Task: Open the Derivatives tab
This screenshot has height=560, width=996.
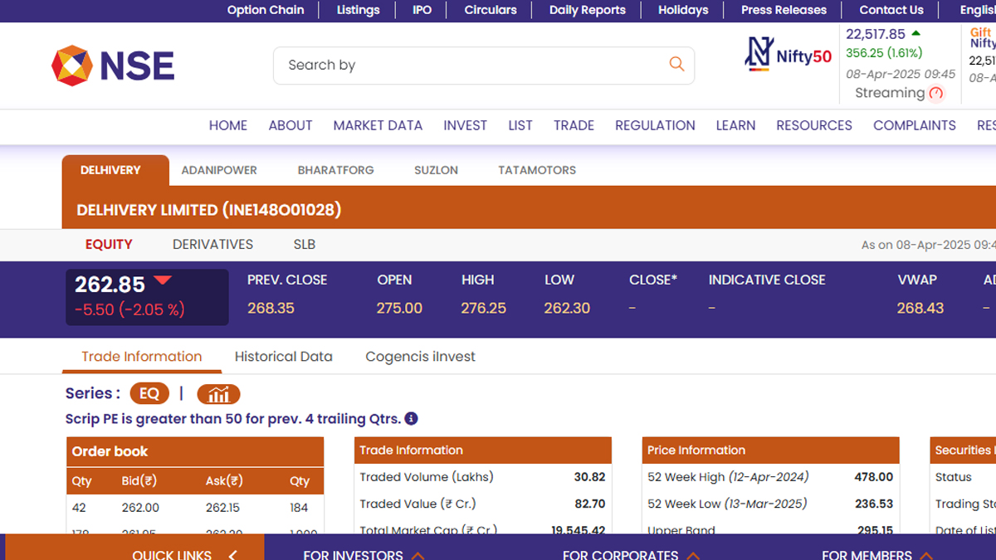Action: coord(212,245)
